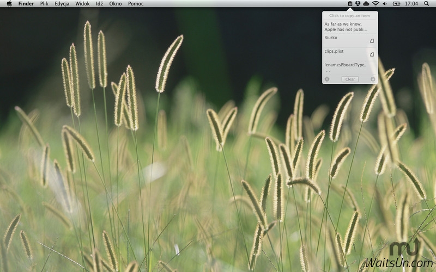The image size is (436, 272).
Task: Click the volume speaker icon
Action: tap(385, 4)
